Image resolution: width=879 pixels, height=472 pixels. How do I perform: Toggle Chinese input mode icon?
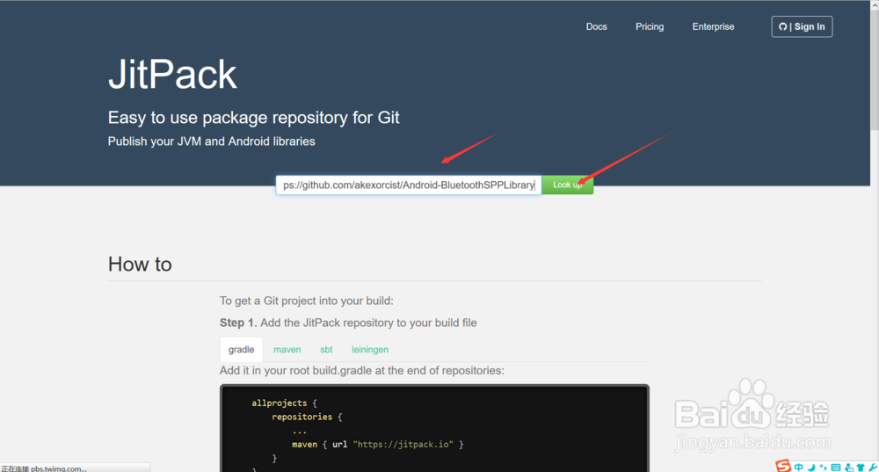pyautogui.click(x=799, y=467)
